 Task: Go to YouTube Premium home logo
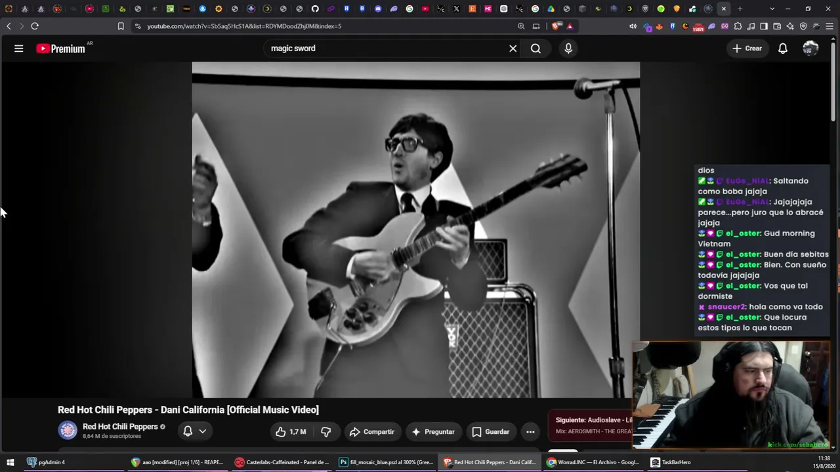(x=60, y=49)
